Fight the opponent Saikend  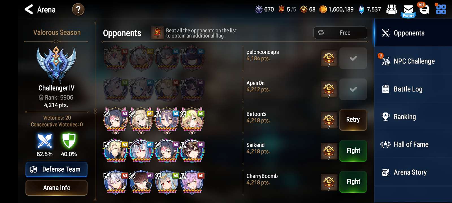point(353,151)
